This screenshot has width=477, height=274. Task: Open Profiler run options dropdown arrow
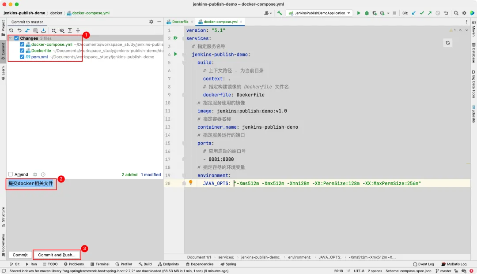tap(388, 13)
